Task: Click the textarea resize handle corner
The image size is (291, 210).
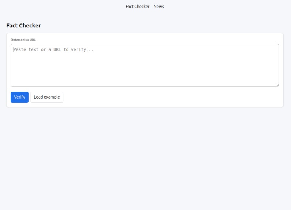Action: [x=277, y=85]
